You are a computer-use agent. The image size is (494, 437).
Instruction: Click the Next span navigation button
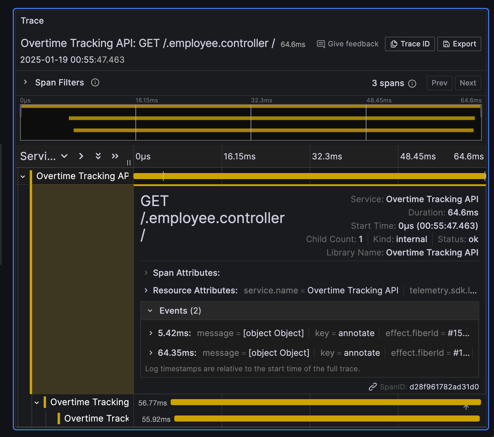(x=468, y=83)
